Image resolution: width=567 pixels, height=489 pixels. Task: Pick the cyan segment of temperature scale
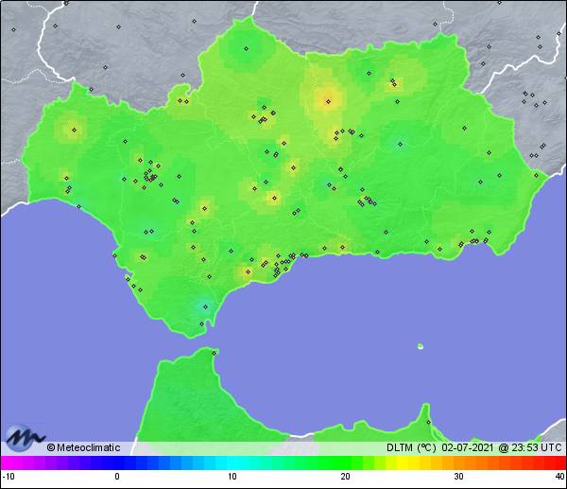tap(232, 463)
